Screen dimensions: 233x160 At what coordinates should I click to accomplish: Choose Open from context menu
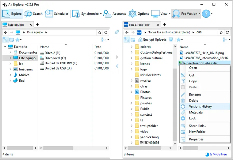tap(205, 68)
